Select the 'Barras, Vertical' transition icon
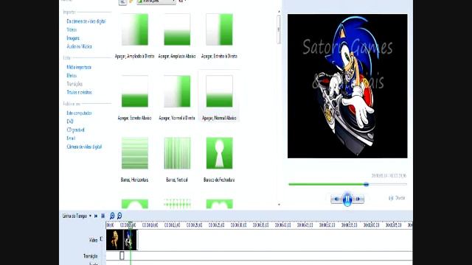Image resolution: width=472 pixels, height=265 pixels. point(177,153)
